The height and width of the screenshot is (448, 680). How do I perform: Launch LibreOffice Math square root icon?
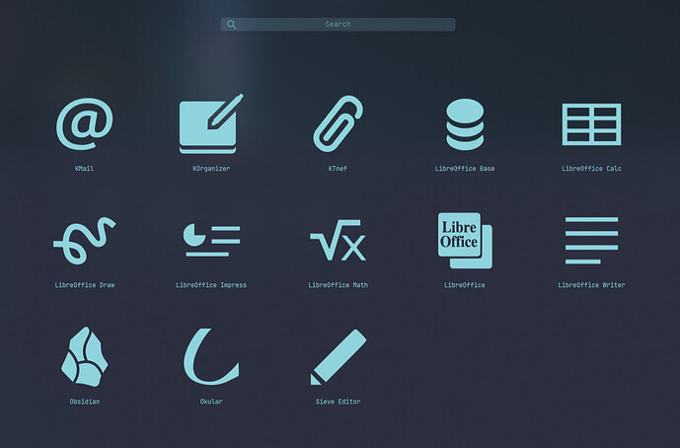pos(338,241)
